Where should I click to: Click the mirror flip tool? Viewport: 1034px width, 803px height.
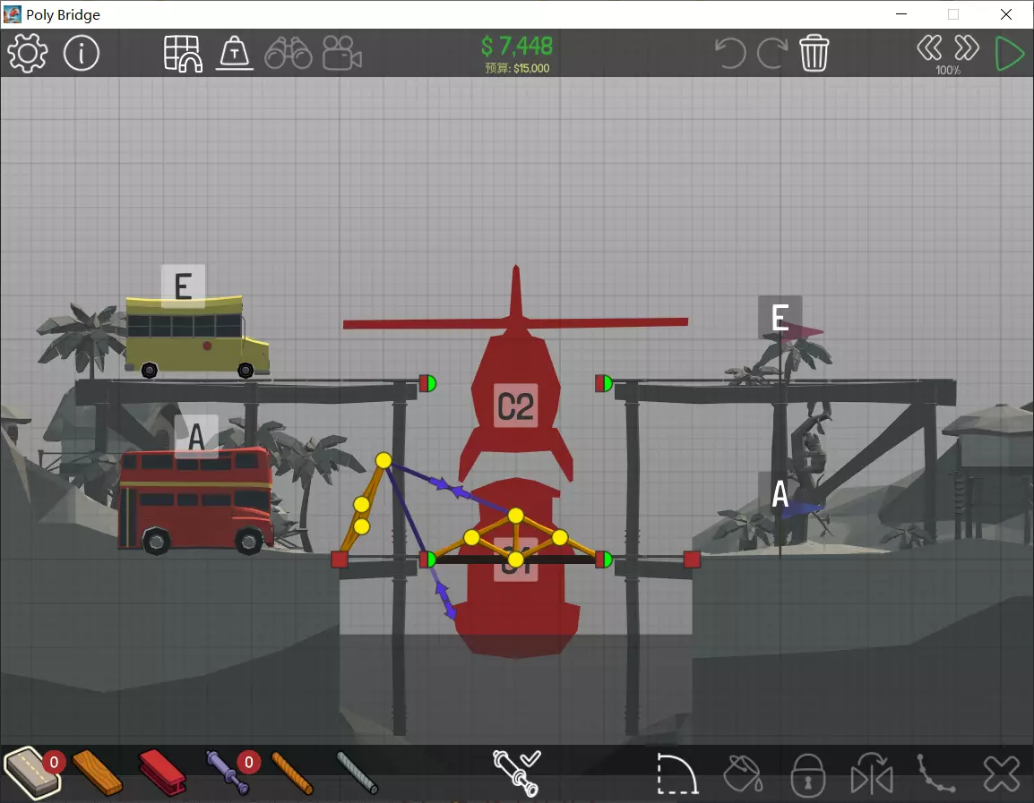click(x=872, y=774)
